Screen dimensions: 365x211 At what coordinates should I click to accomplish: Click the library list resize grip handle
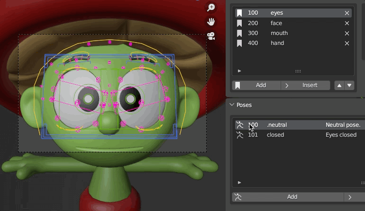coord(298,71)
